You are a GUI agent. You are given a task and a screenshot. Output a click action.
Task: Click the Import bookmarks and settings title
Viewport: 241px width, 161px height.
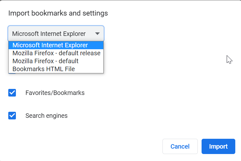click(58, 13)
